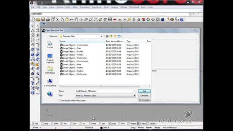Screen dimensions: 233x131
Task: Click the padlock Lock icon
Action: pos(139,19)
